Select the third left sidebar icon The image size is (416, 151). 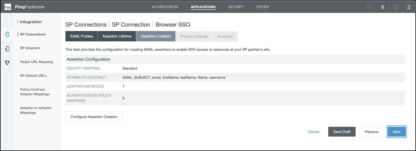click(7, 63)
